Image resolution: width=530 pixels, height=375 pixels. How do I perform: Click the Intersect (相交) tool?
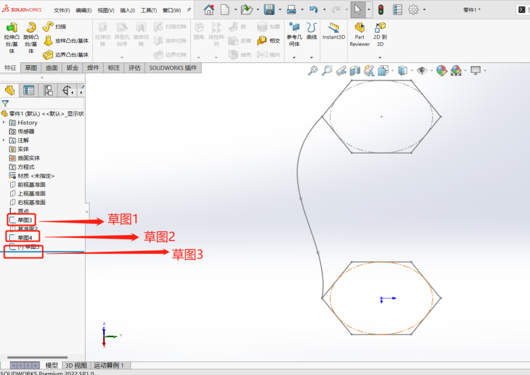click(269, 41)
